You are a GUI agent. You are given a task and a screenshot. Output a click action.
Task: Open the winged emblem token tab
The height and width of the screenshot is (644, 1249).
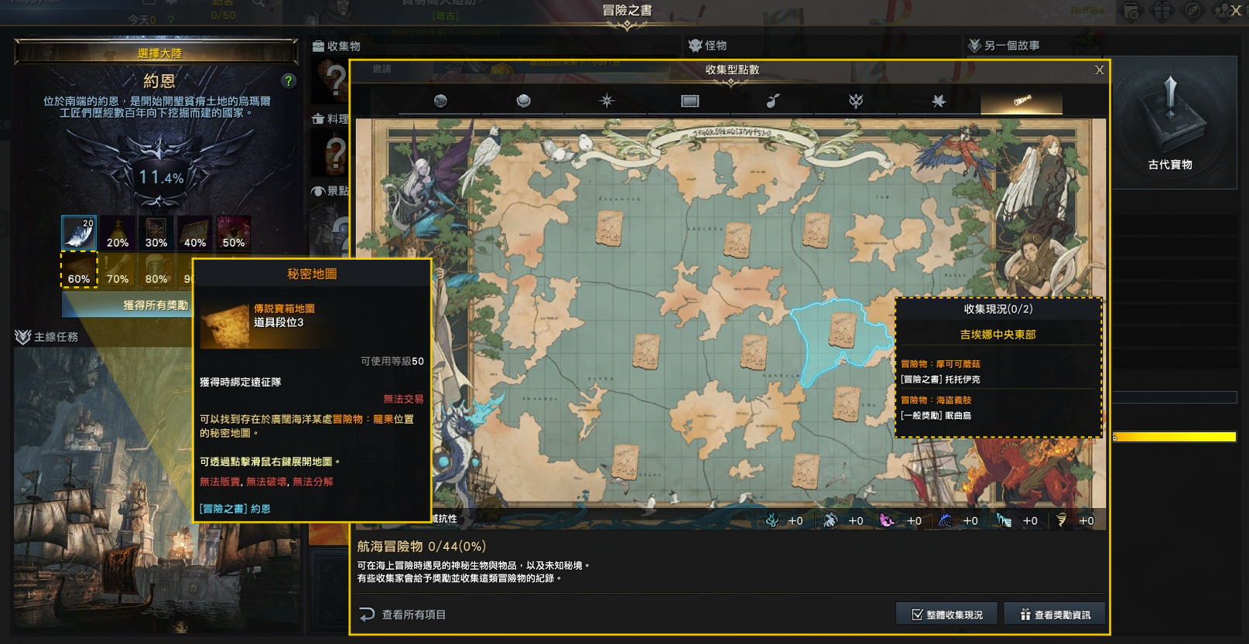pyautogui.click(x=856, y=101)
